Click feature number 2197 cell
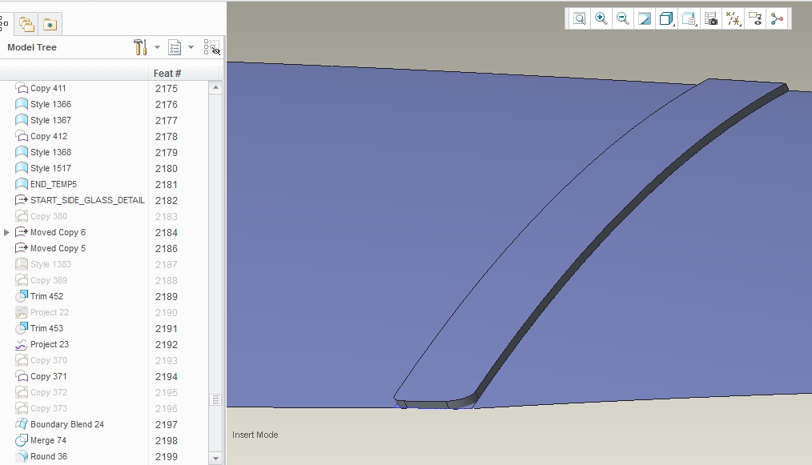812x465 pixels. point(167,425)
